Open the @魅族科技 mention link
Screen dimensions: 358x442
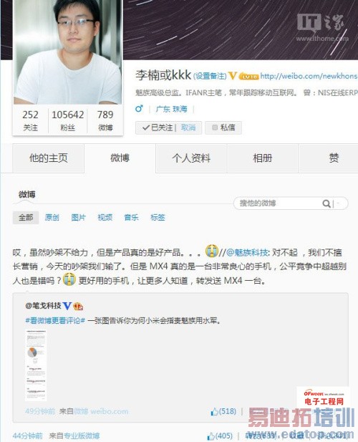coord(247,252)
